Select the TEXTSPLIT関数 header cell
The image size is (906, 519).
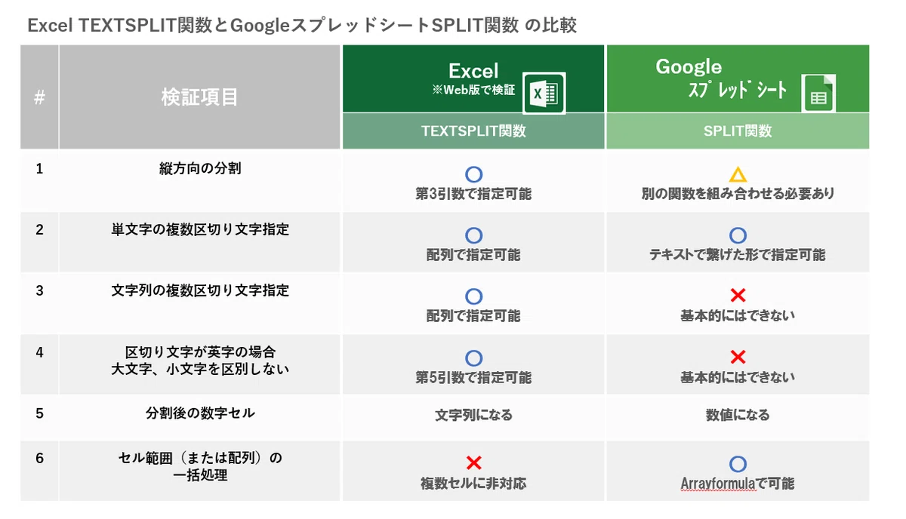[473, 131]
